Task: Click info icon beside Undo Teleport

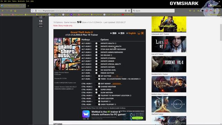Action: [115, 105]
